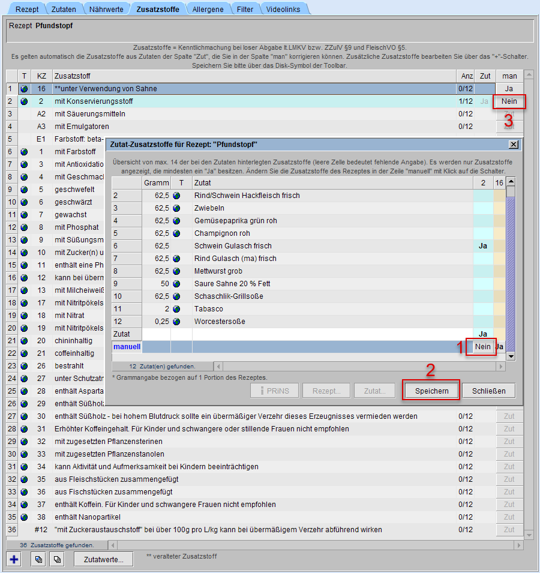Switch to the Allergene tab

[208, 10]
